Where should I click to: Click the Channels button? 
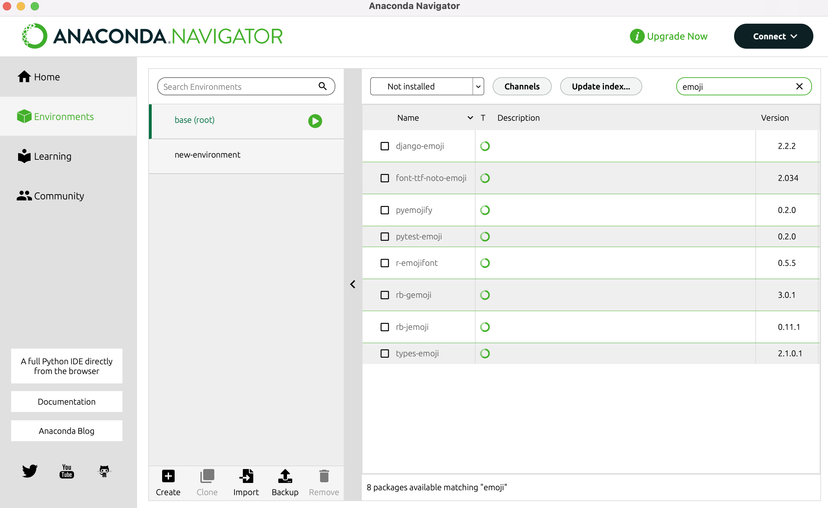522,86
